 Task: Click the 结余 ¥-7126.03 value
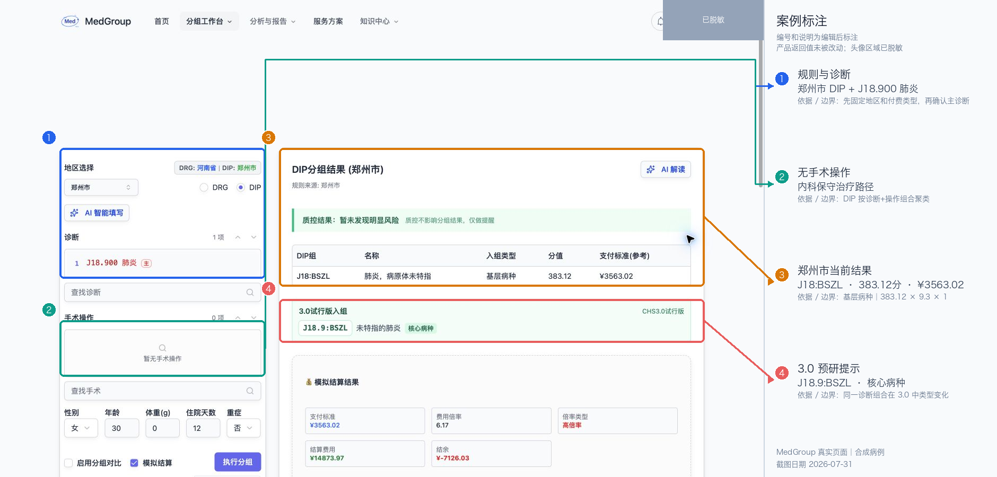453,458
